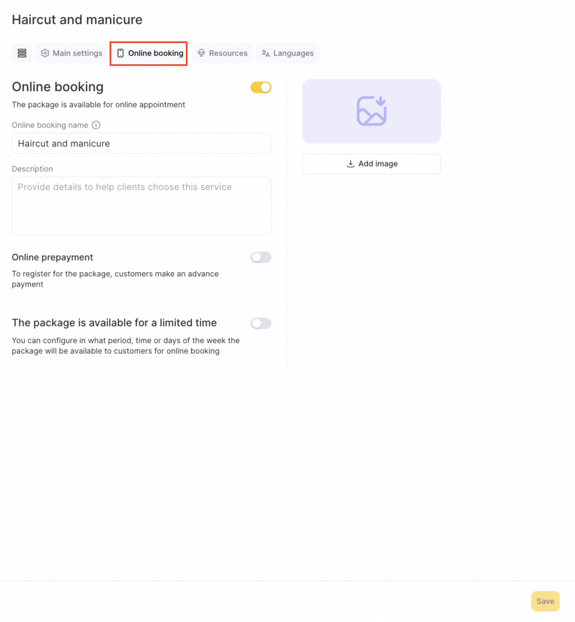Click the phone icon on Online booking tab
Screen dimensions: 575x622
[x=120, y=53]
